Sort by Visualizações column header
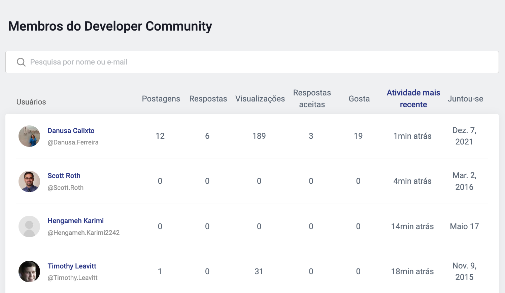Image resolution: width=505 pixels, height=293 pixels. click(260, 99)
